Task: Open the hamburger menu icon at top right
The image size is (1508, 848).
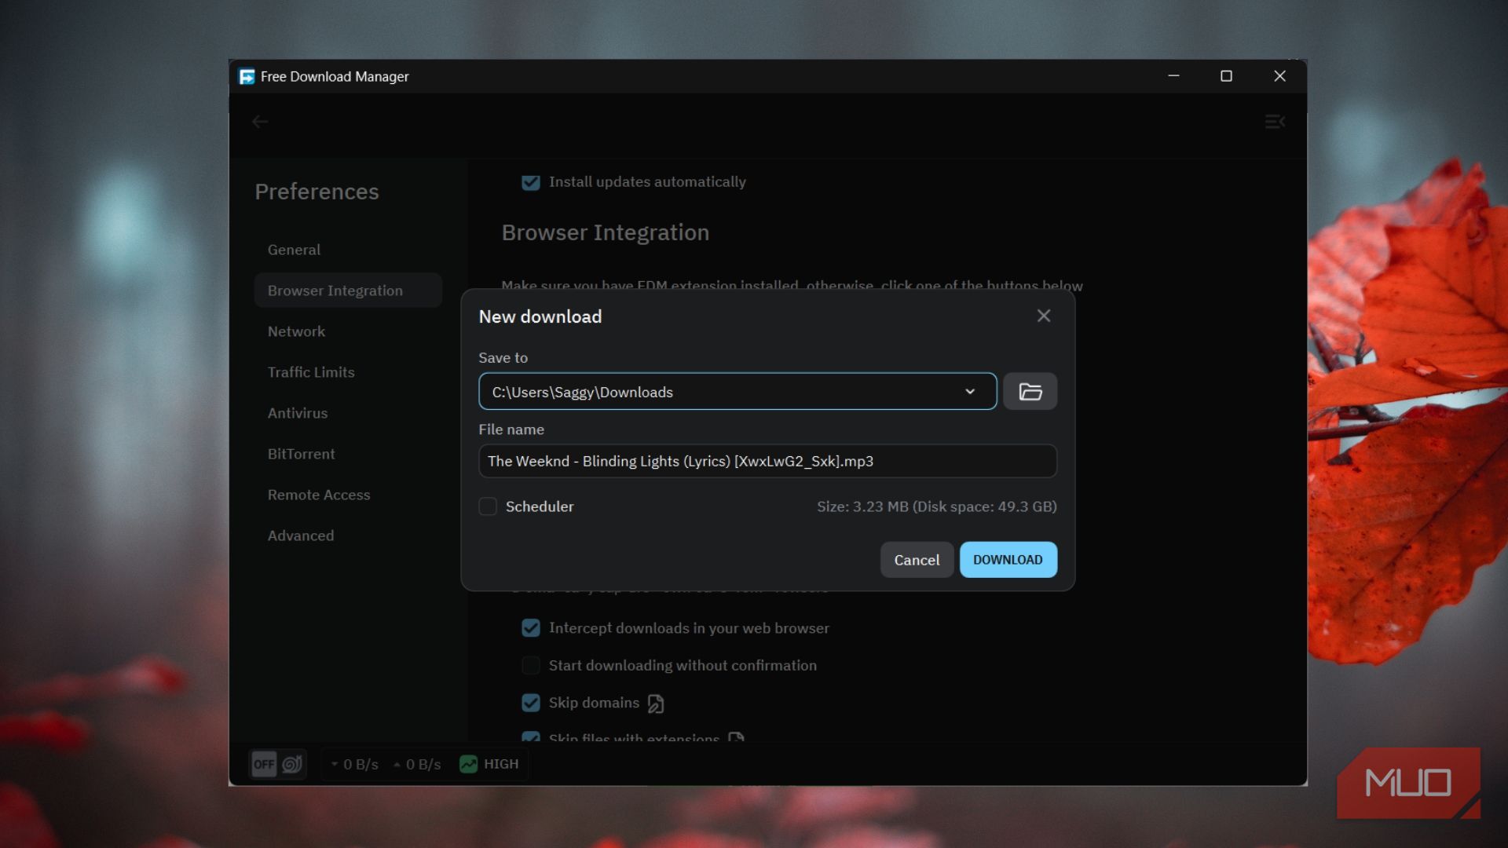Action: 1275,122
